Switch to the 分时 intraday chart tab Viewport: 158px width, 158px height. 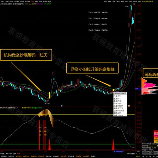click(2, 2)
